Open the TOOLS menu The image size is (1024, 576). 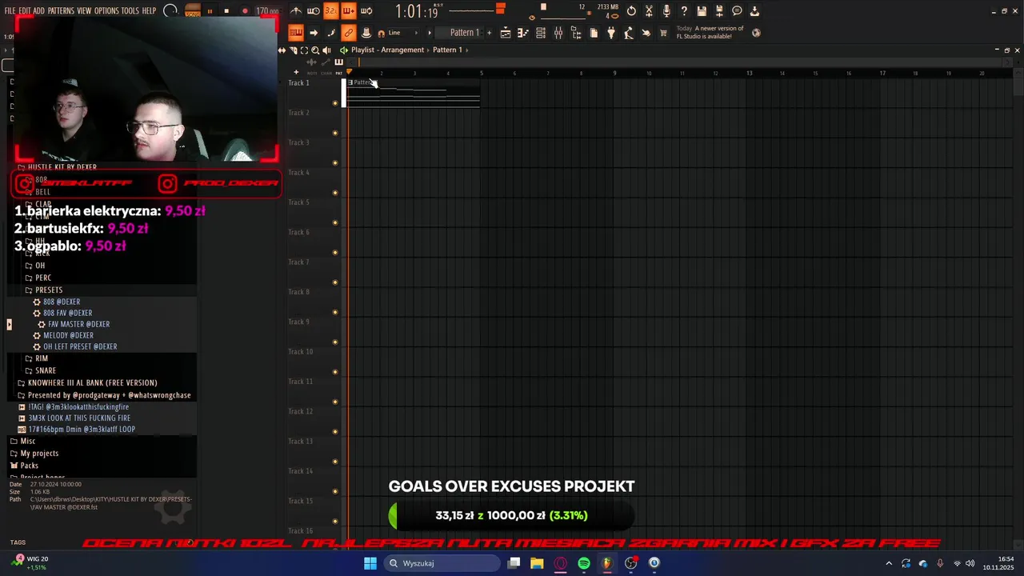click(x=130, y=11)
